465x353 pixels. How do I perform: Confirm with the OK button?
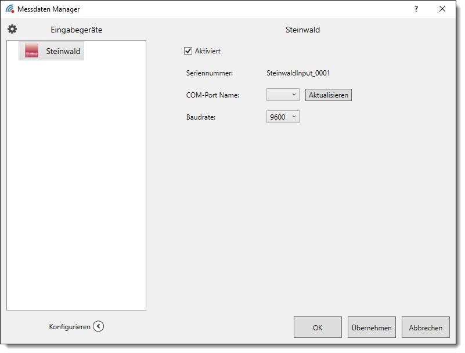pyautogui.click(x=318, y=327)
